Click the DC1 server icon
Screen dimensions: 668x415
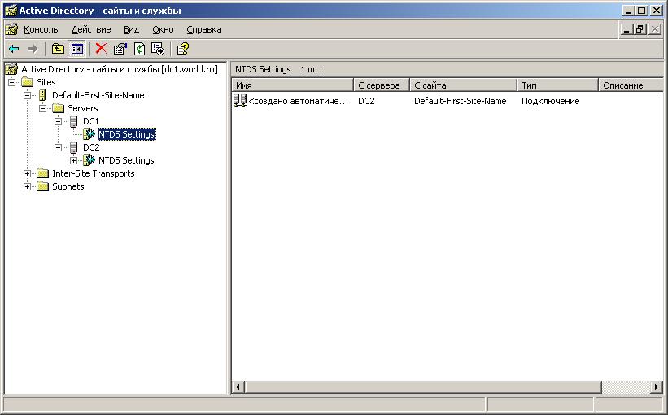click(x=73, y=121)
